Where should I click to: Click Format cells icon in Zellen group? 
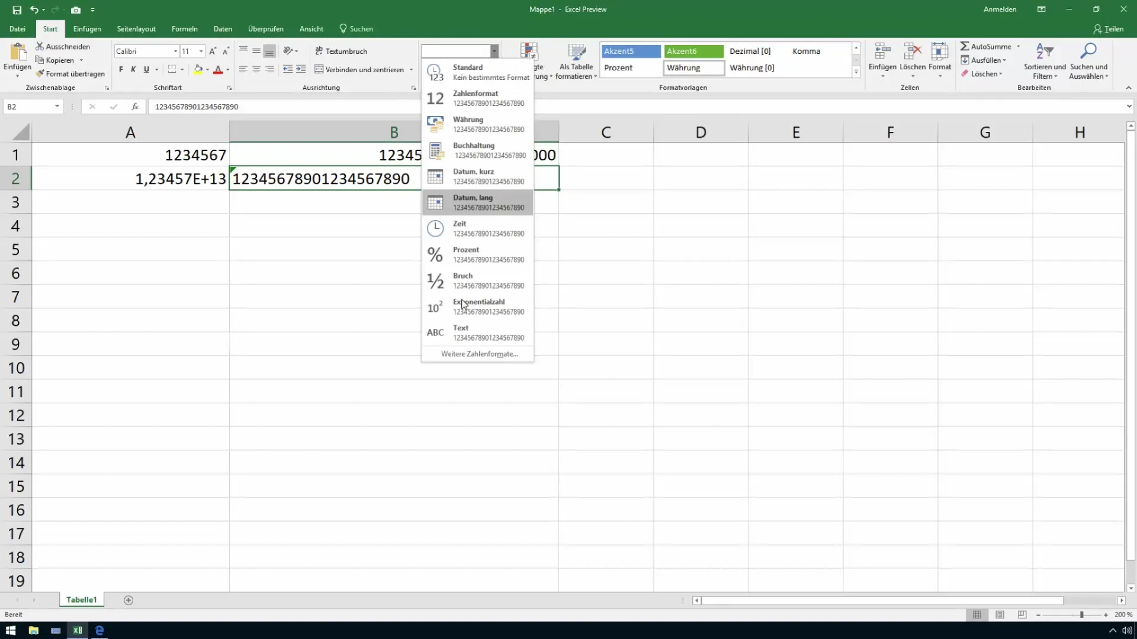click(x=940, y=51)
